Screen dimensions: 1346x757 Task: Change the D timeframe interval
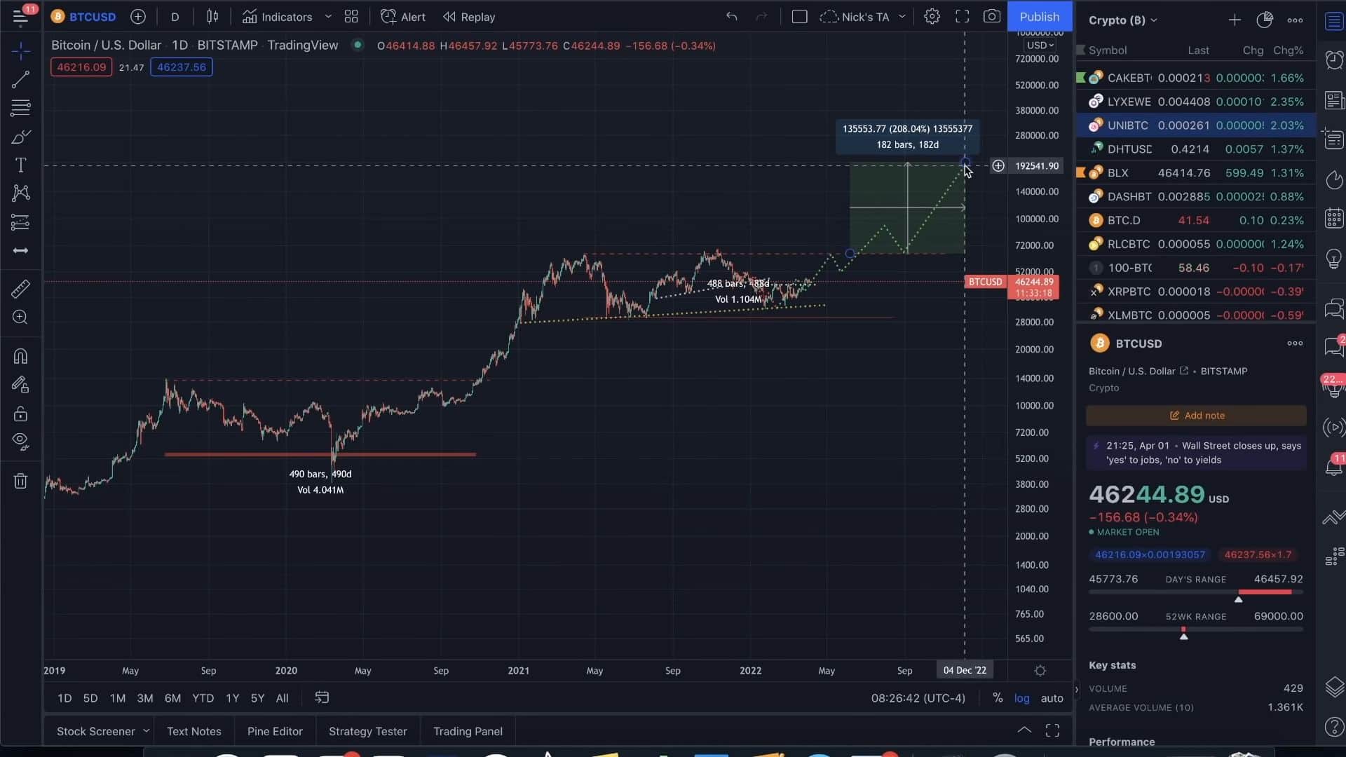[x=175, y=17]
